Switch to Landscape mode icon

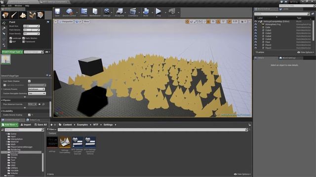coord(23,15)
